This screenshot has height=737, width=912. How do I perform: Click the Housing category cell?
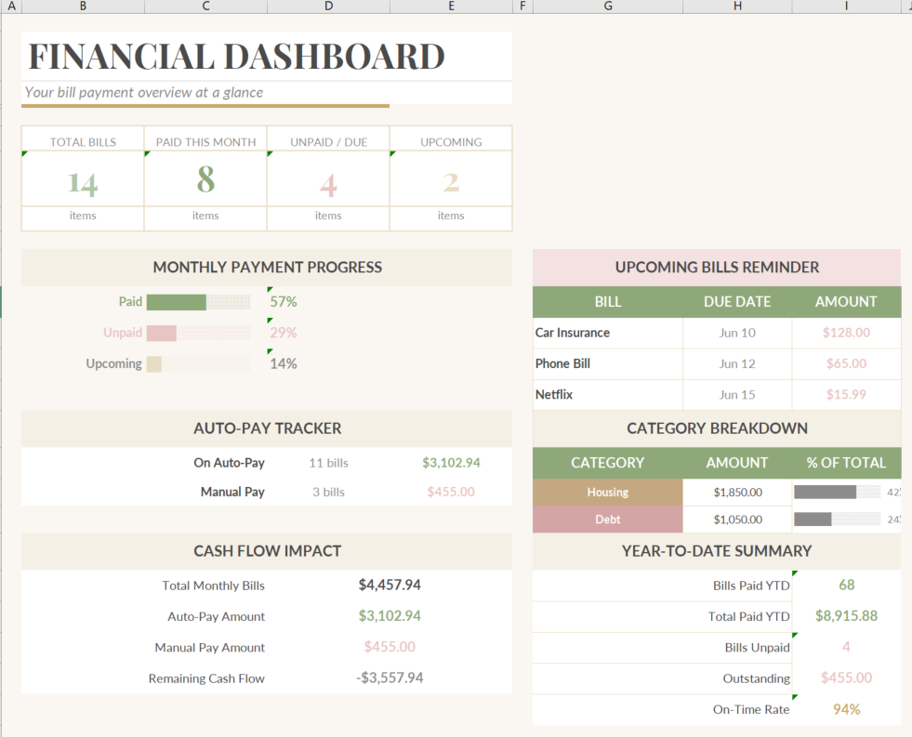pyautogui.click(x=608, y=493)
